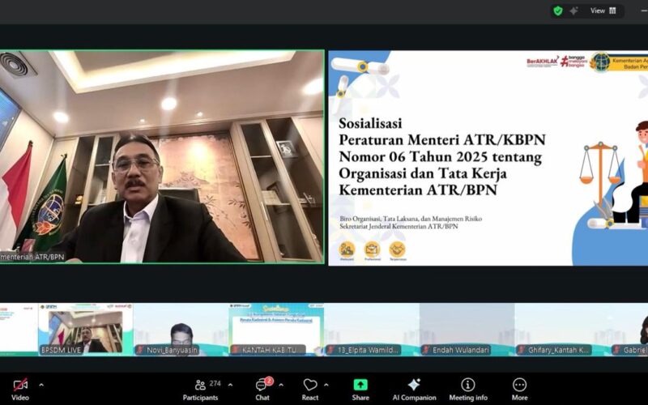Viewport: 648px width, 405px height.
Task: Expand video options arrow beside Video
Action: click(41, 385)
